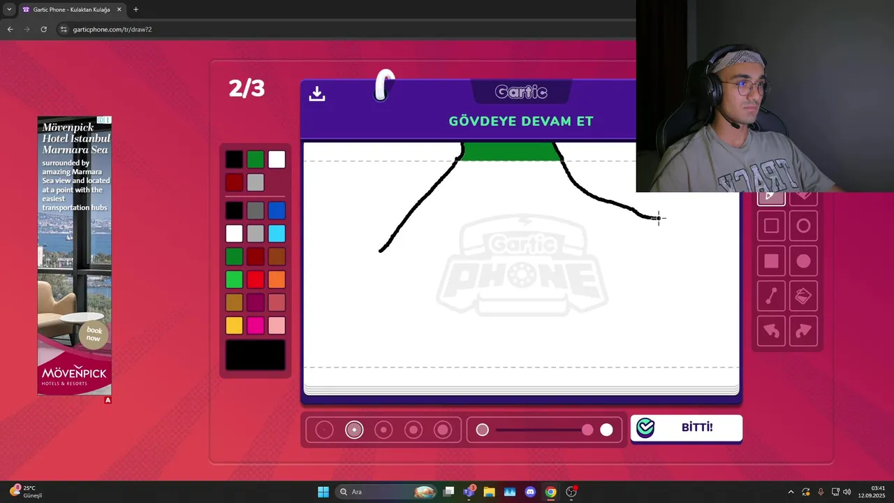The width and height of the screenshot is (894, 503).
Task: Pick the dark magenta color swatch
Action: (x=256, y=302)
